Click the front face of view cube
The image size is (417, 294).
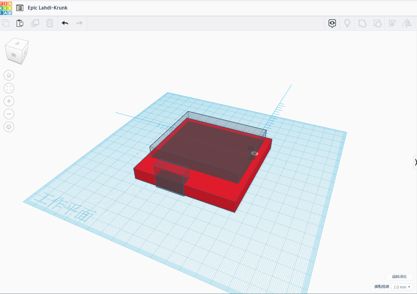(14, 55)
